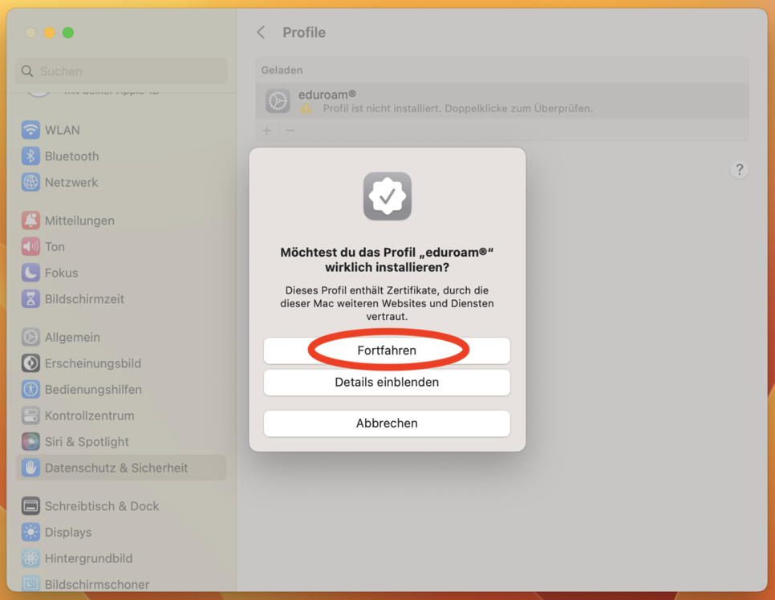Click the WLAN wifi icon in sidebar
Screen dimensions: 775x600
click(30, 130)
